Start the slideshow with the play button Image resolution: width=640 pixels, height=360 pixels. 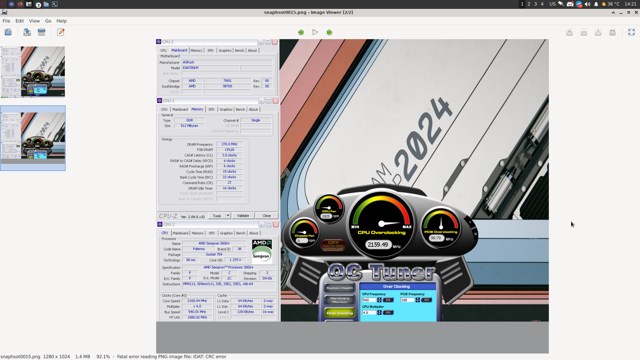click(x=315, y=32)
